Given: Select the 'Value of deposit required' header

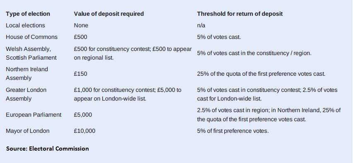Looking at the screenshot, I should (x=109, y=14).
